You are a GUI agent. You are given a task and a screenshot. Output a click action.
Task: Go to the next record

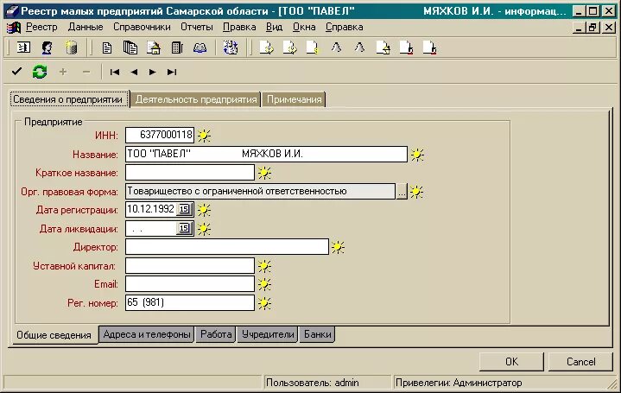tap(153, 72)
